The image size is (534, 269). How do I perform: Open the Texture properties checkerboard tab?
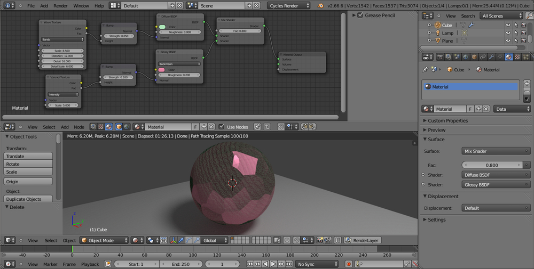point(516,56)
